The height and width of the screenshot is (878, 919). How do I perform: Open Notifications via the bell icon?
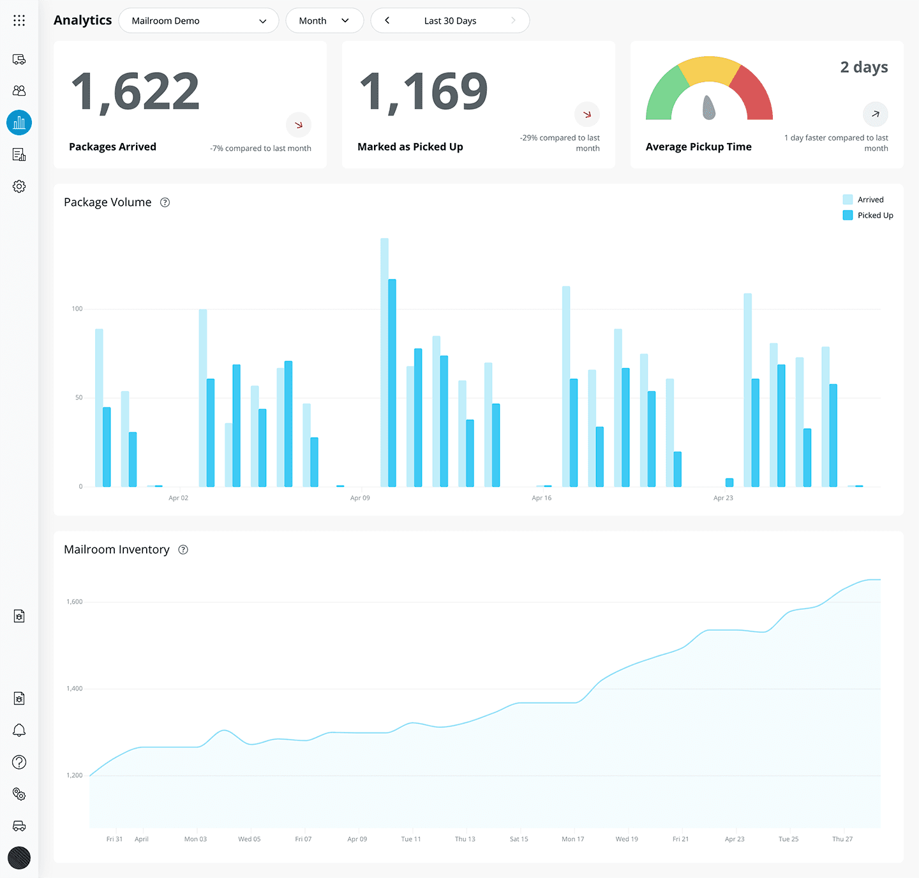coord(19,730)
